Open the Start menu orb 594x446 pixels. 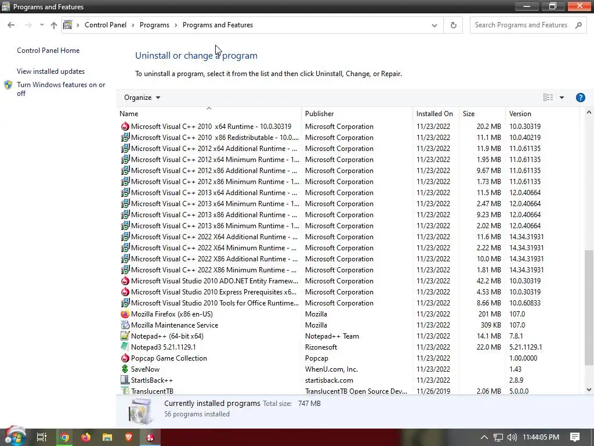[15, 437]
